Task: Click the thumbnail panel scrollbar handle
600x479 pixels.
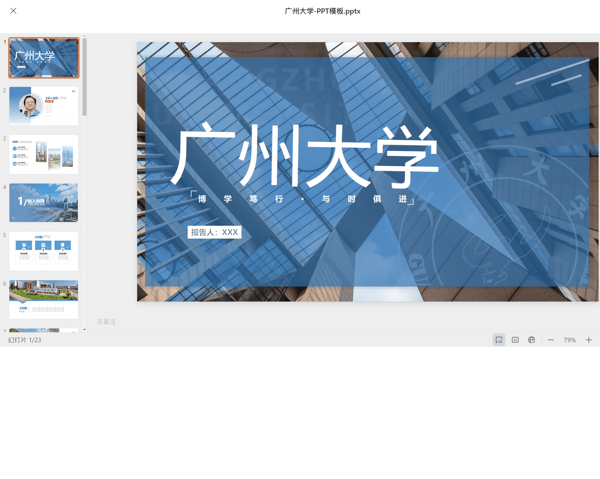Action: tap(85, 77)
